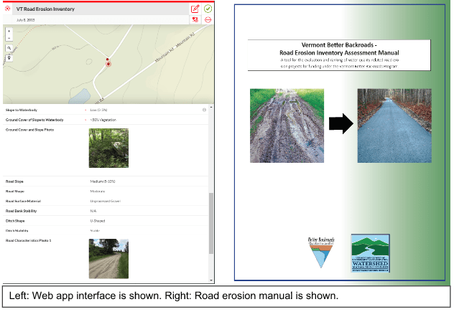Screen dimensions: 454x312
Task: Click the scroll up arrow of the details list
Action: click(x=211, y=108)
